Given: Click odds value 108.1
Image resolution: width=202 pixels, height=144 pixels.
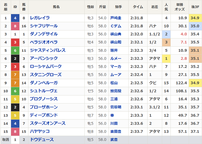Looking at the screenshot, I should point(181,91).
